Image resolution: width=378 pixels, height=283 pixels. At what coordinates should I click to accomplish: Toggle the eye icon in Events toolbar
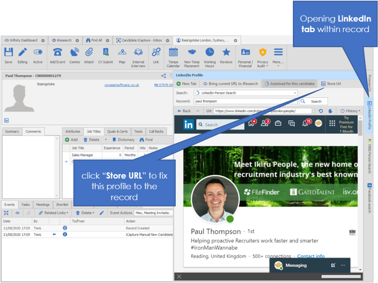point(17,213)
